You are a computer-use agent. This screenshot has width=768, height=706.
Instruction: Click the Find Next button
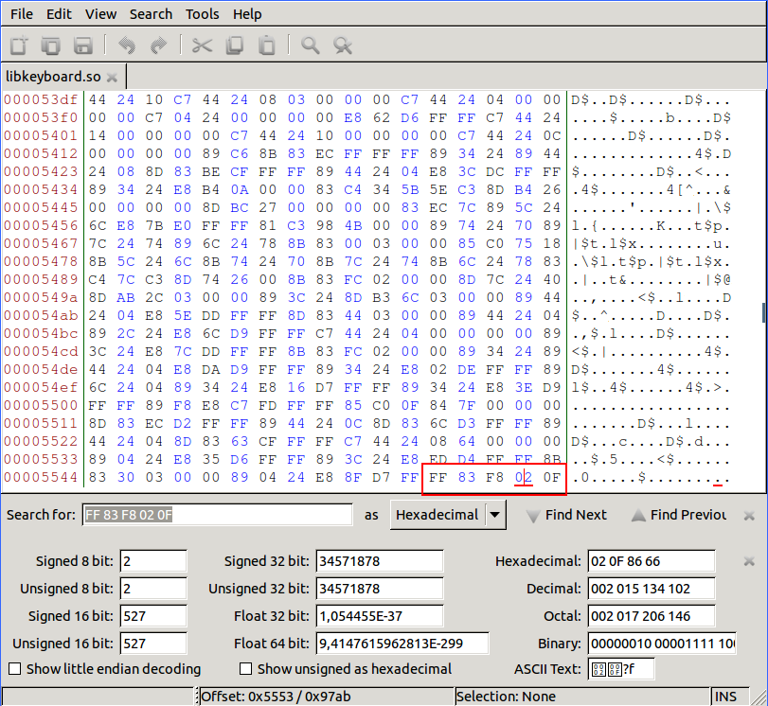click(x=565, y=515)
